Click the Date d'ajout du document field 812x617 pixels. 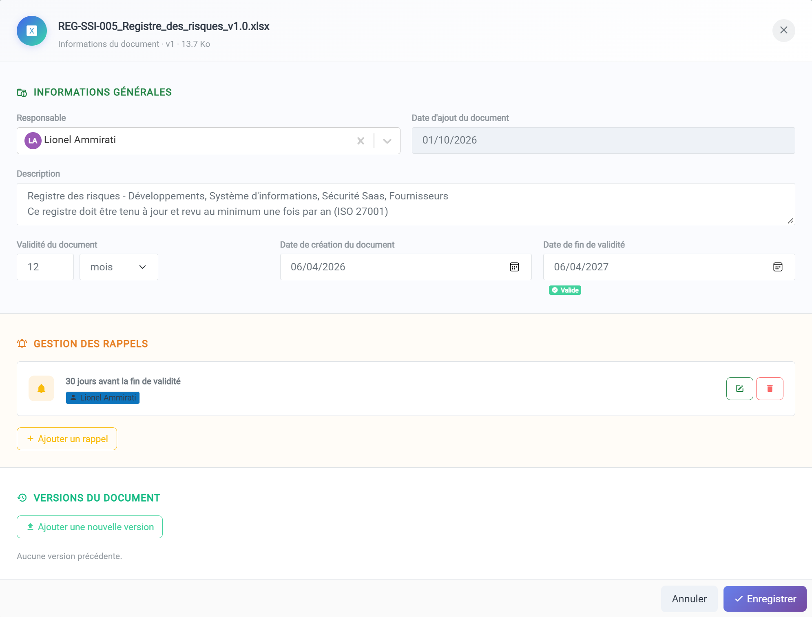[603, 140]
